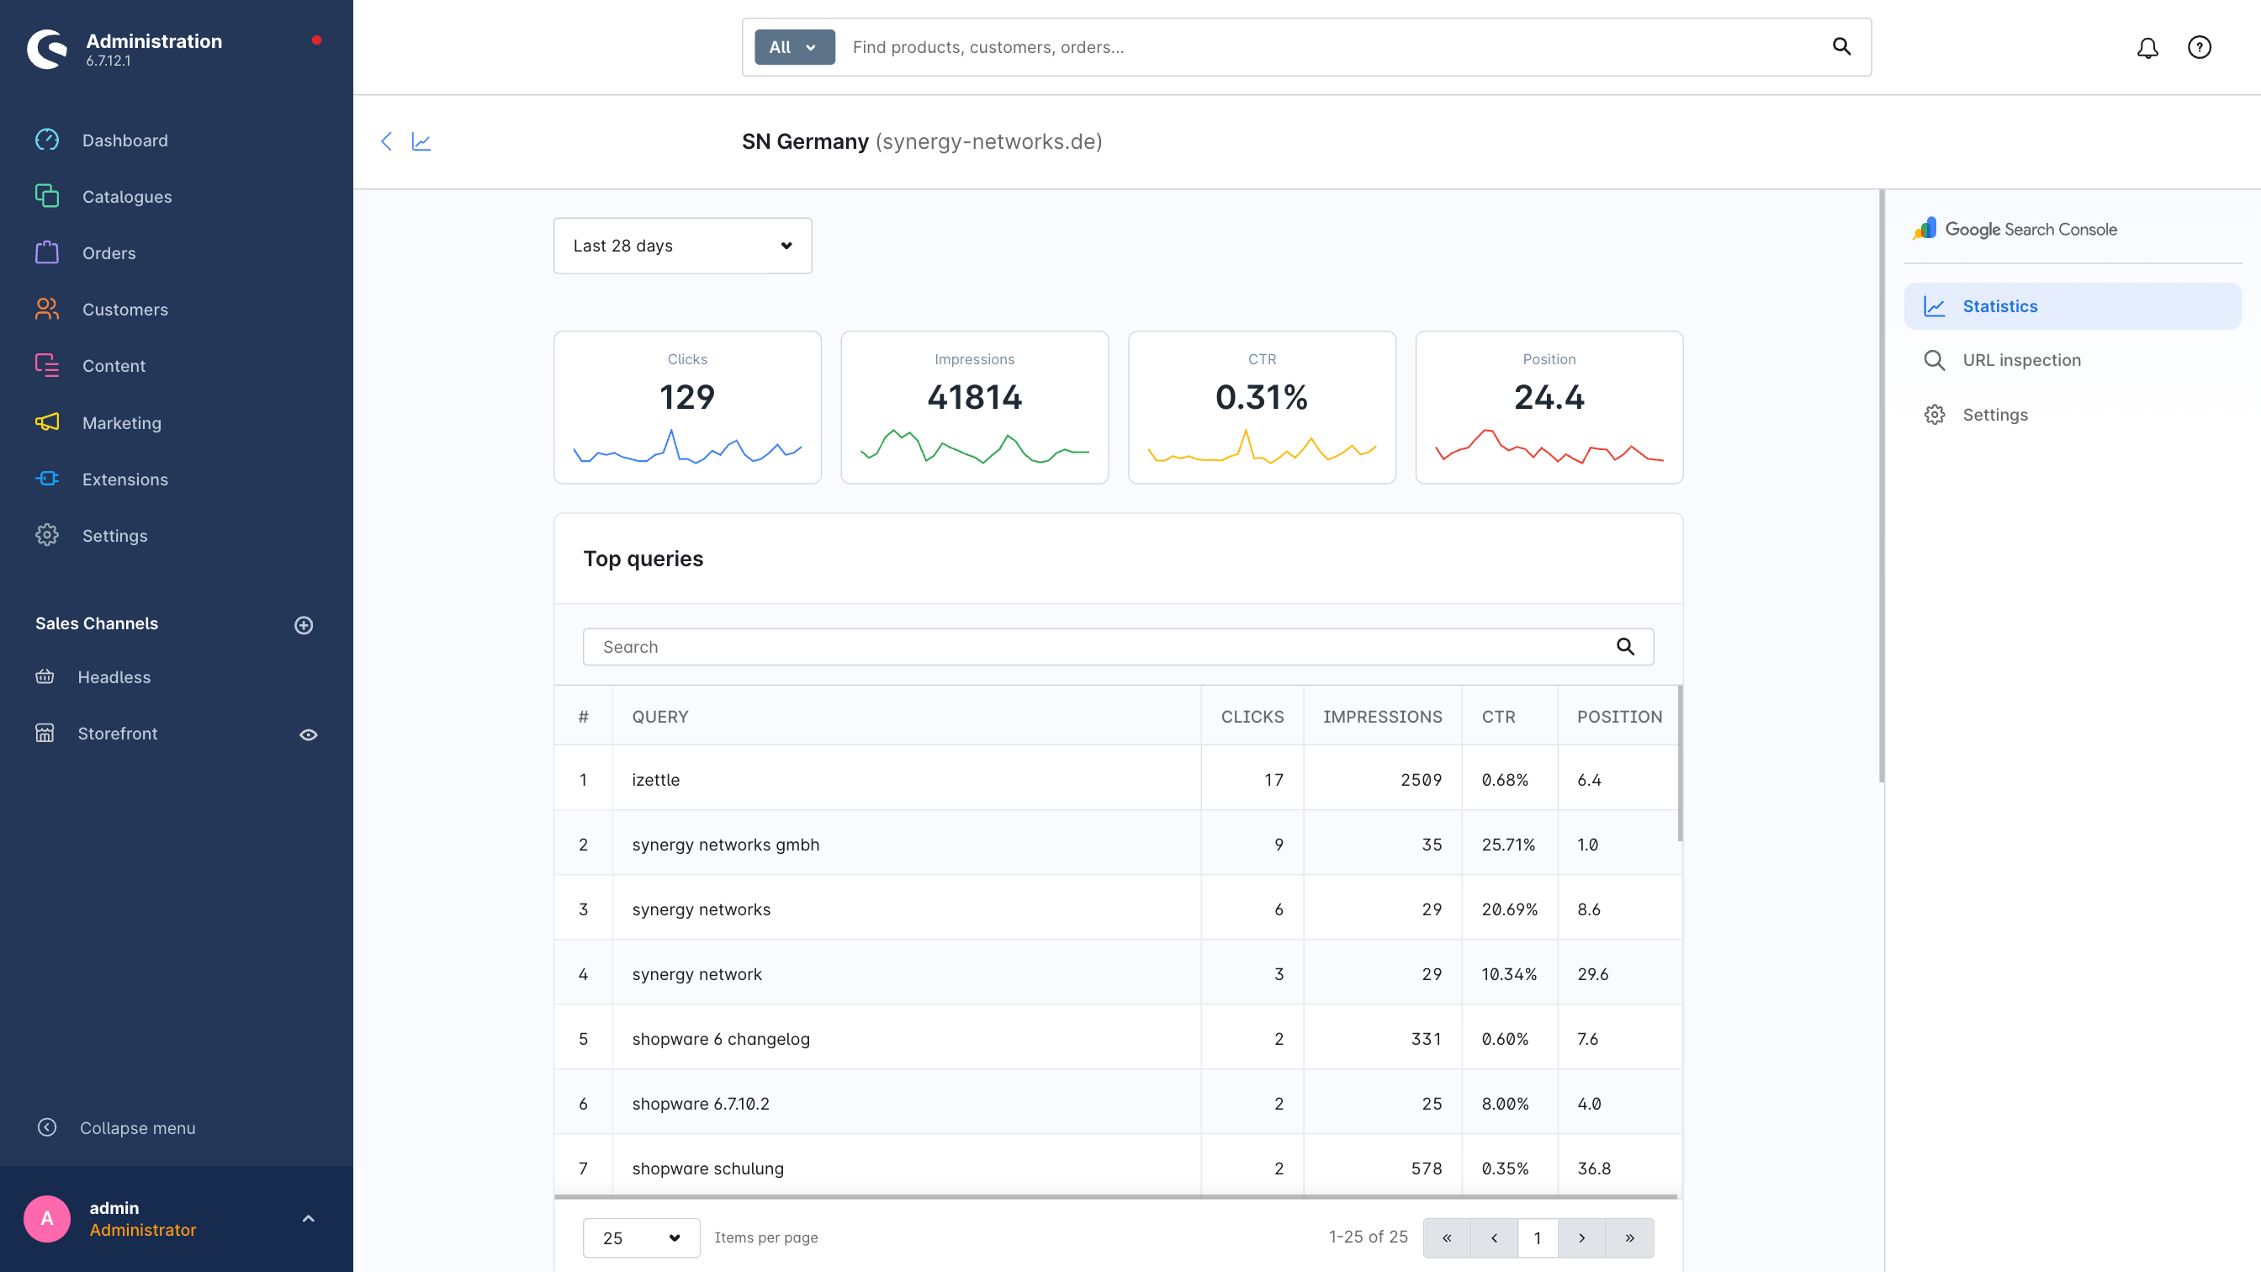Click the Extensions plug icon

(x=47, y=479)
